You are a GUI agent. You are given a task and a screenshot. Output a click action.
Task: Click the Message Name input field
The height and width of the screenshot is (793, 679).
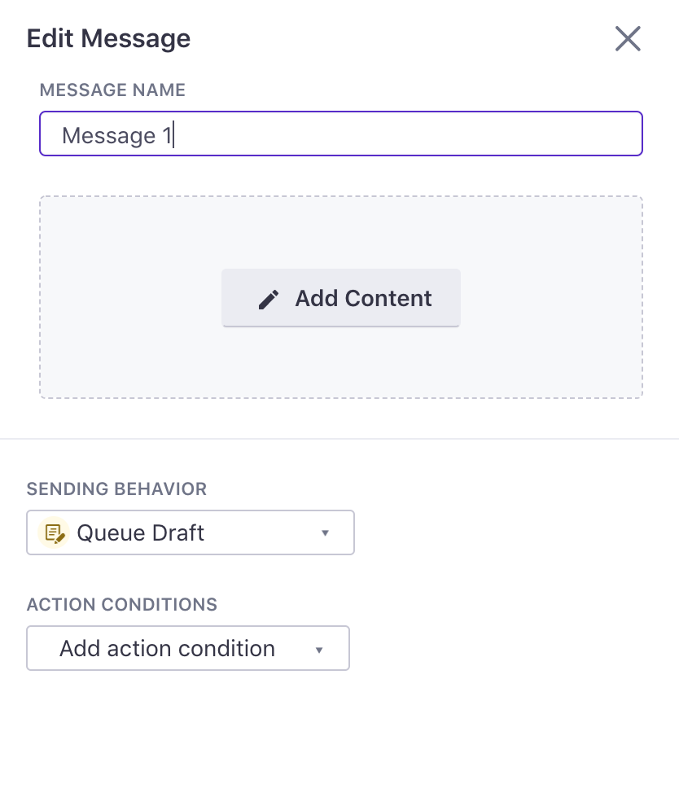pyautogui.click(x=341, y=134)
